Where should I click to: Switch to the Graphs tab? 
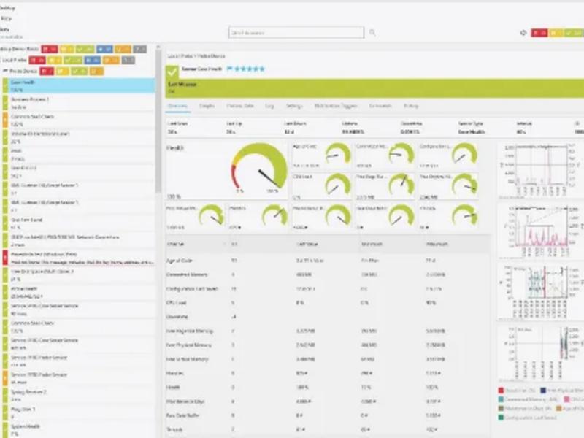[x=207, y=106]
